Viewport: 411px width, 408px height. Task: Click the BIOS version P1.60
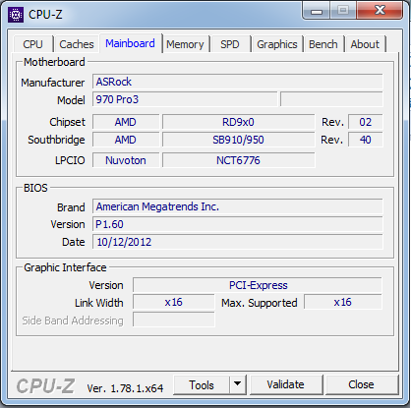point(238,224)
